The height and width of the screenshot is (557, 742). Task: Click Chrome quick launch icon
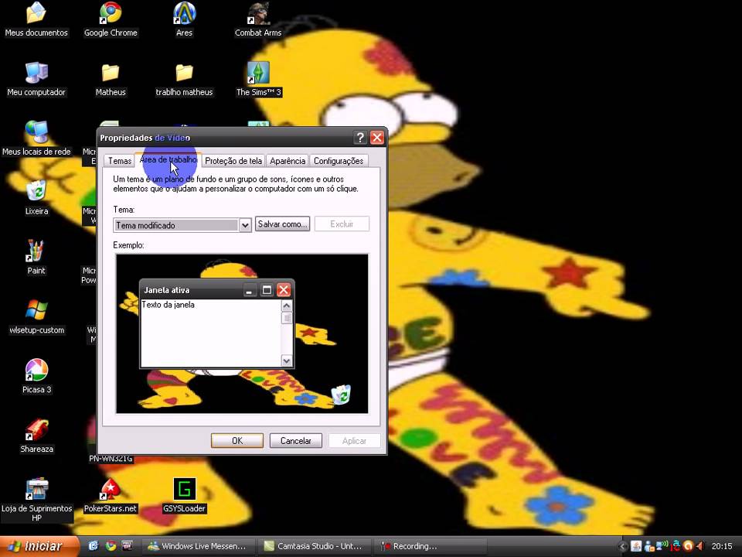111,546
